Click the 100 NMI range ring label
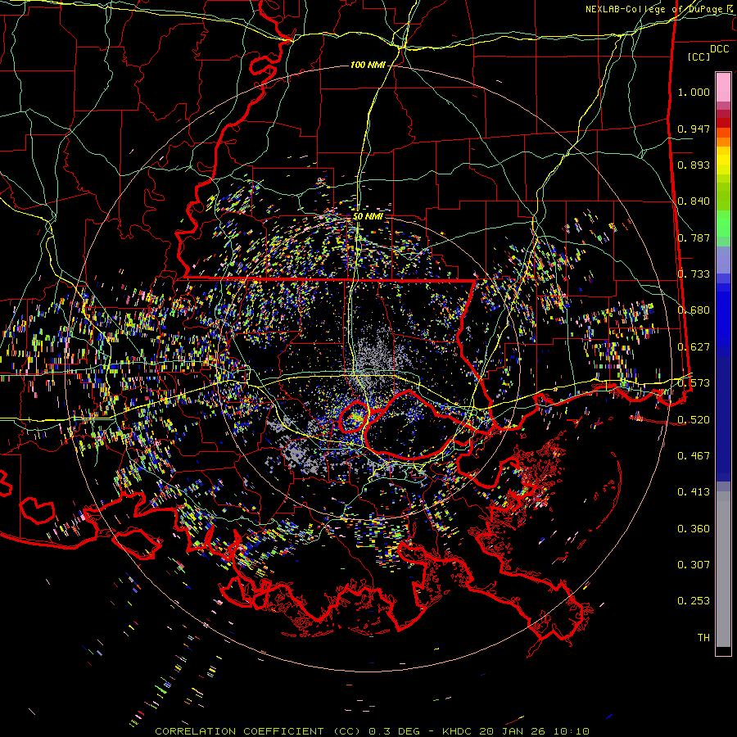This screenshot has height=737, width=737. click(x=367, y=65)
